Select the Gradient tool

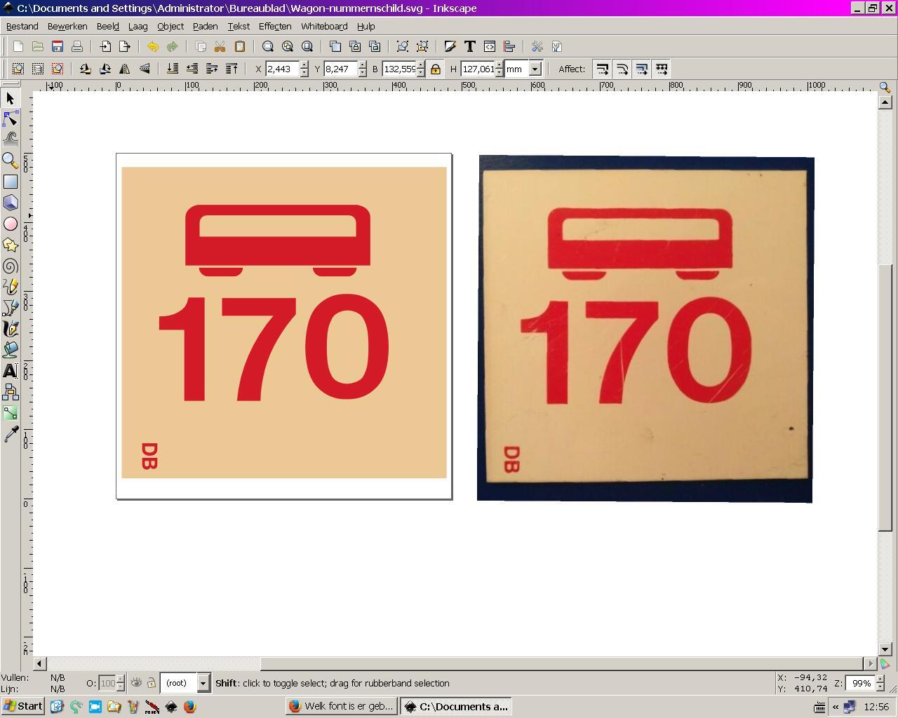coord(11,413)
